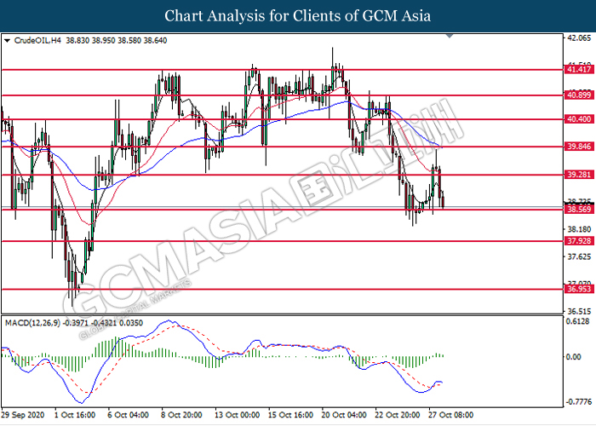Click the chart shift triangle marker
This screenshot has height=426, width=596.
(450, 36)
